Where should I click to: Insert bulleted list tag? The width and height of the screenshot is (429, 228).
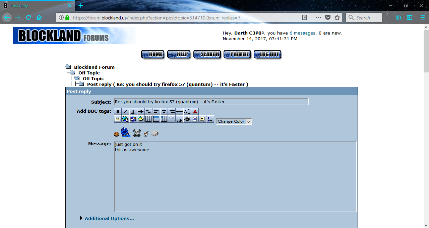click(x=210, y=119)
